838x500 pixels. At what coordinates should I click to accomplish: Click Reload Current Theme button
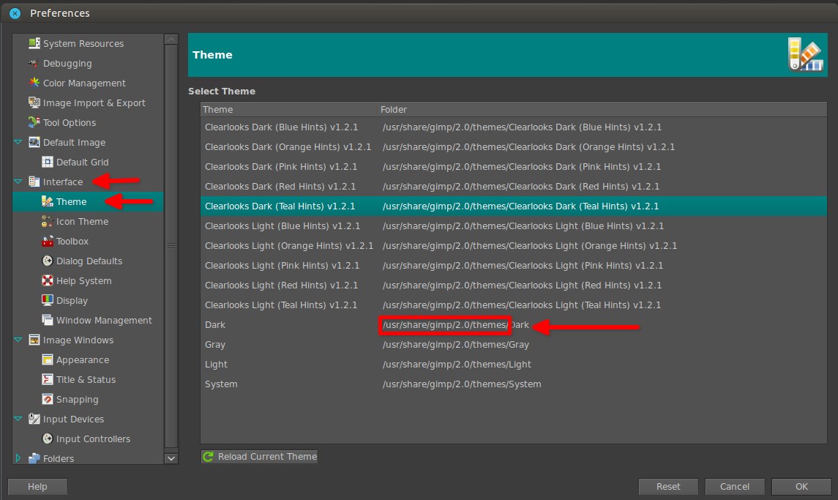(x=259, y=457)
